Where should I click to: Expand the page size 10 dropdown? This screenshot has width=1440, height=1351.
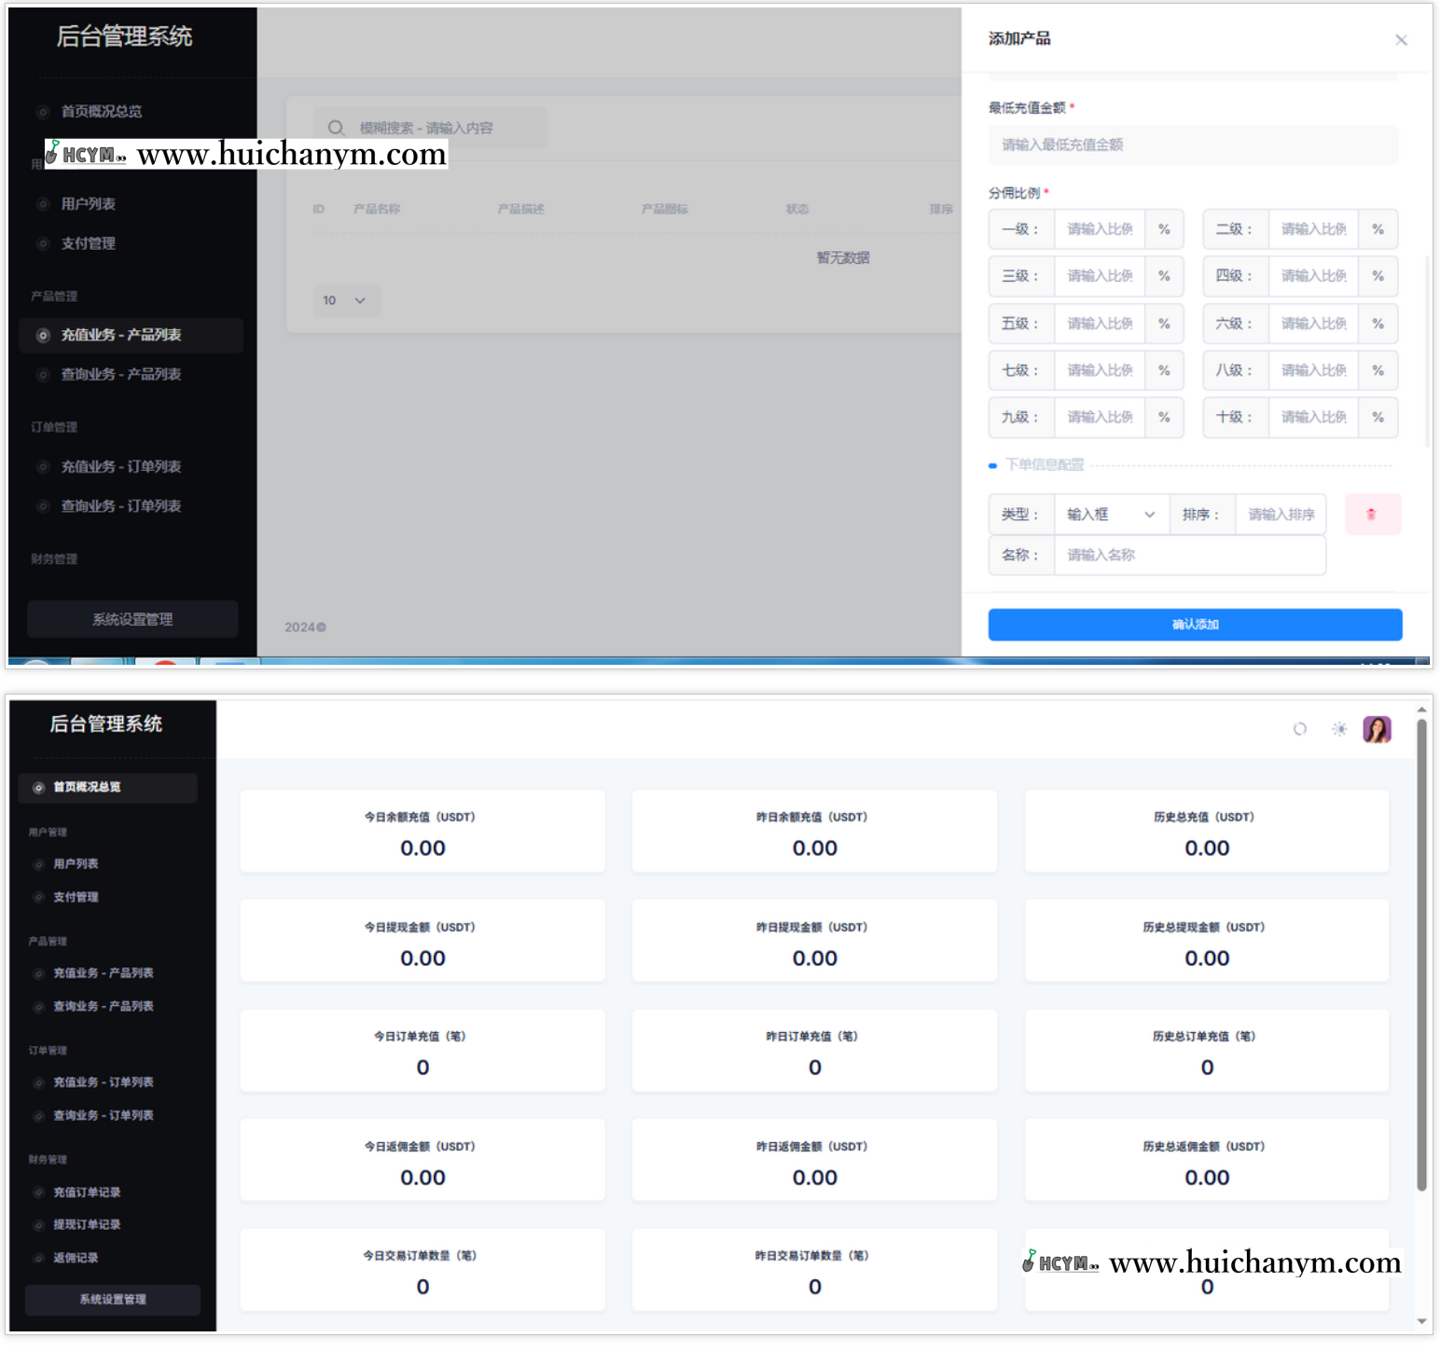[x=344, y=300]
